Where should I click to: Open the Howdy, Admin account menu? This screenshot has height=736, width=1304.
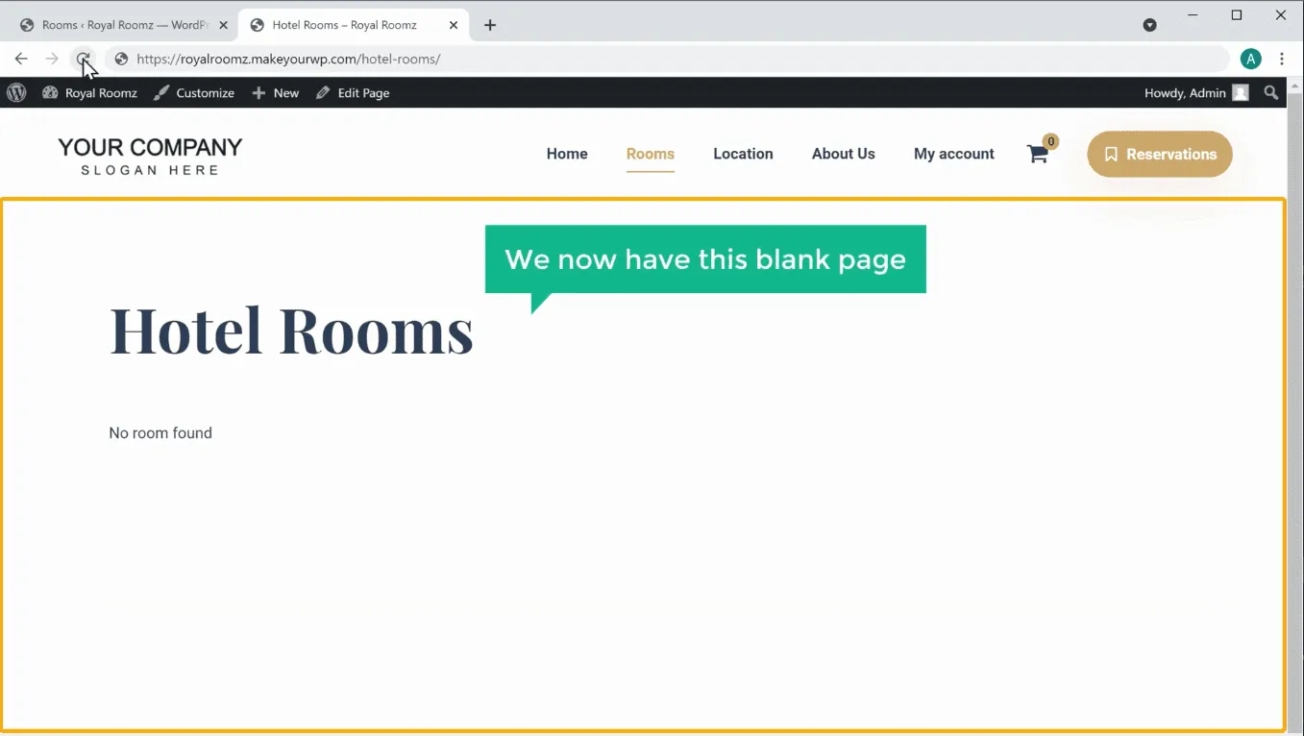point(1195,93)
